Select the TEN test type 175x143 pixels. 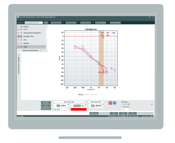coord(25,47)
